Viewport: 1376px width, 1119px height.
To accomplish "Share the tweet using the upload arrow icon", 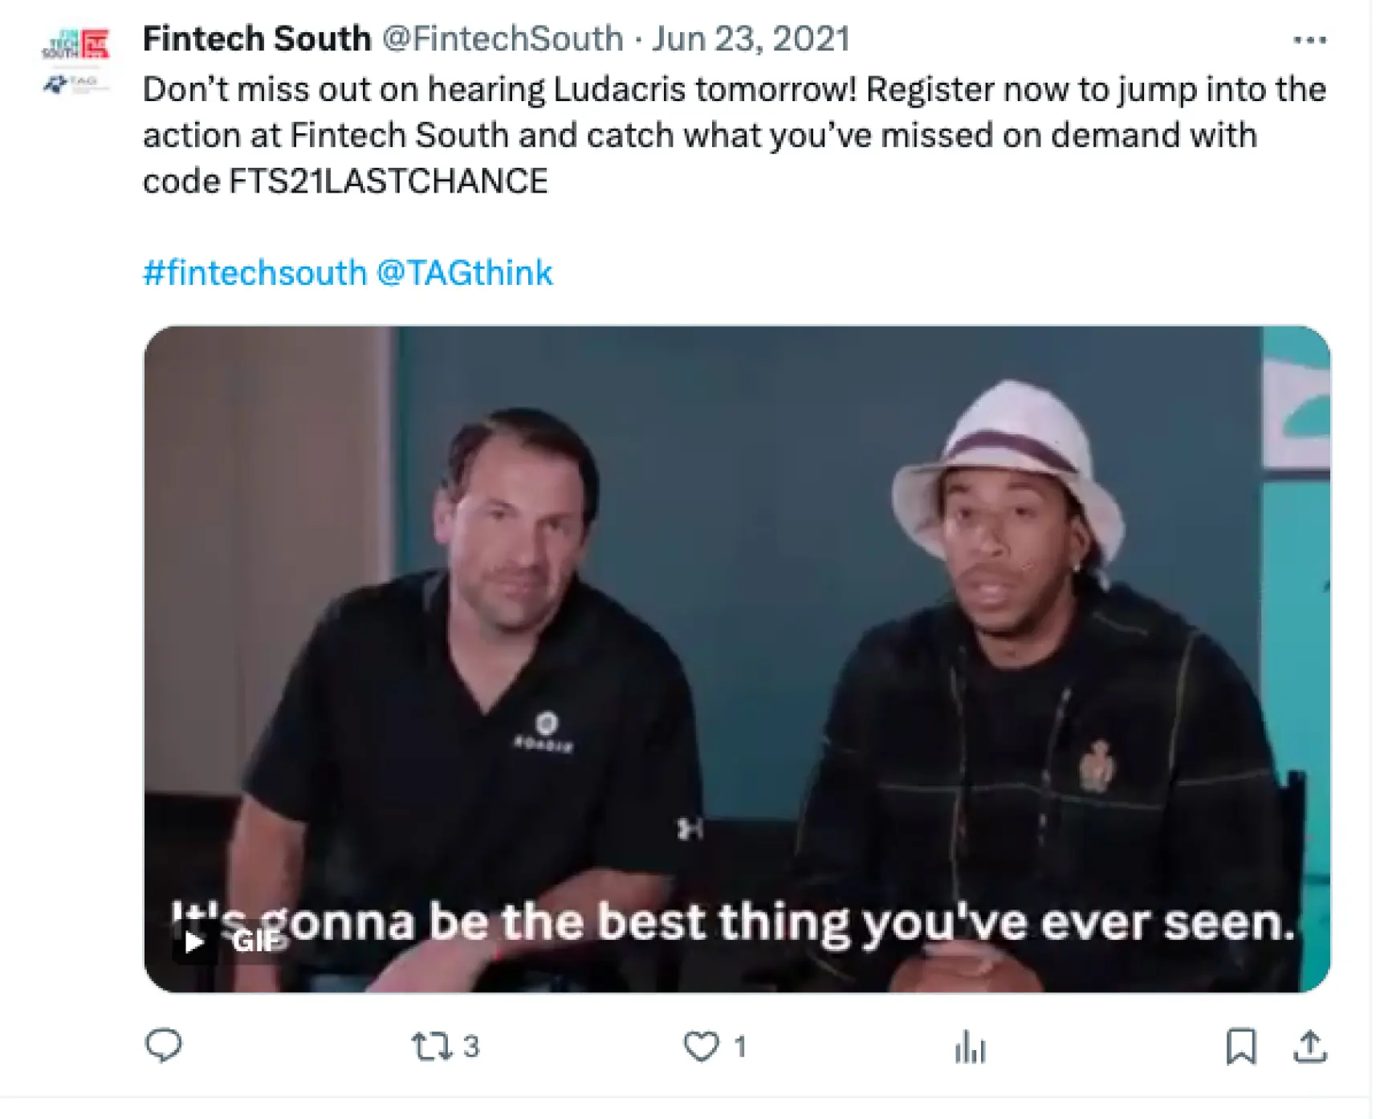I will [x=1310, y=1047].
